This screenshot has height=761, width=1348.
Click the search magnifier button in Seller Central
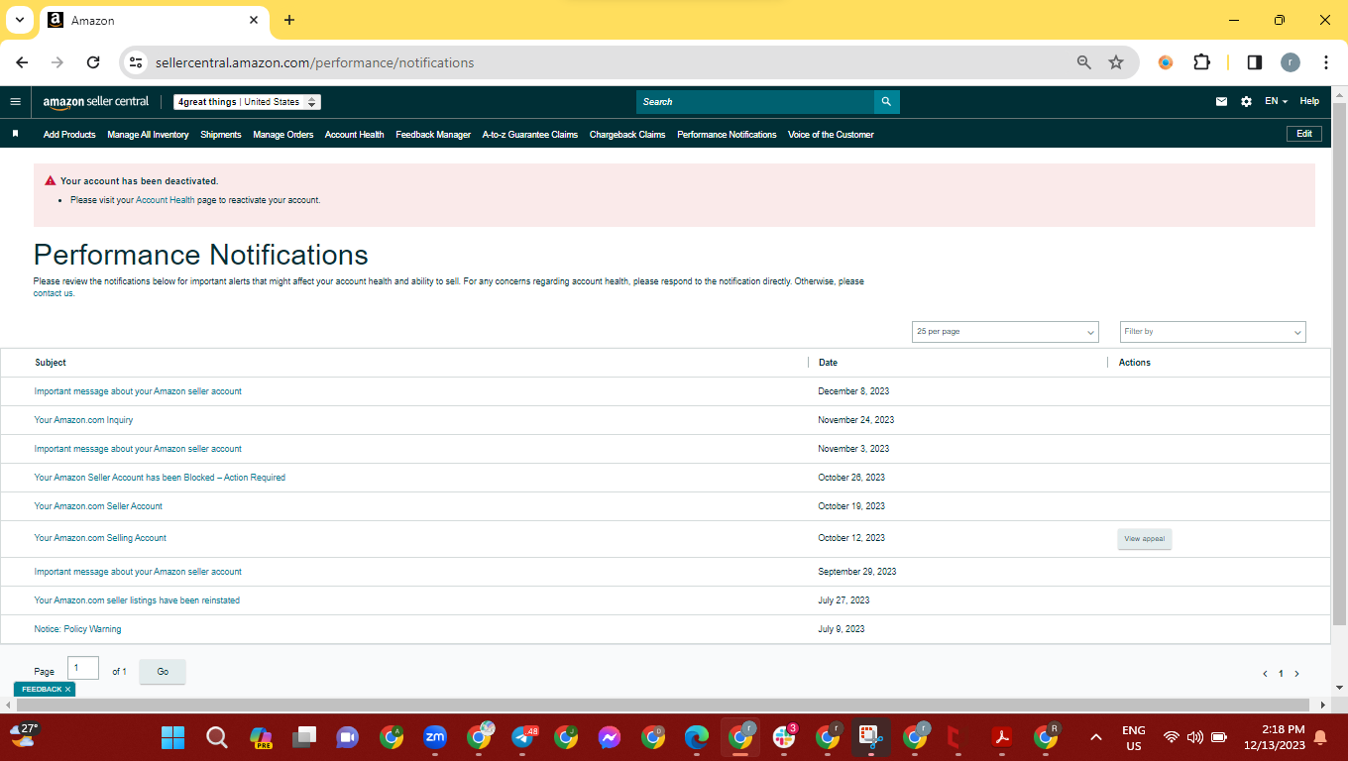pyautogui.click(x=887, y=101)
